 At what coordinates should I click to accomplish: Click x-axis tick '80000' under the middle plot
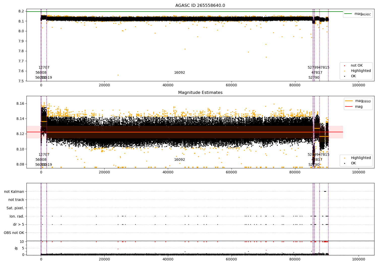(x=295, y=172)
